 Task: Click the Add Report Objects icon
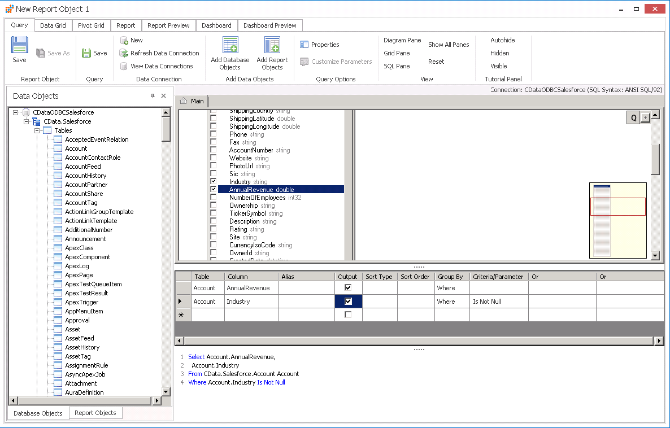pyautogui.click(x=272, y=46)
